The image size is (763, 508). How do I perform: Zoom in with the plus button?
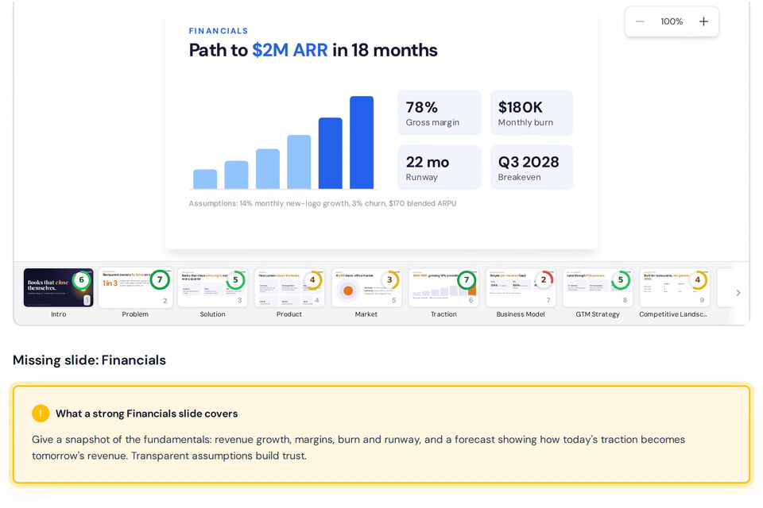coord(703,21)
